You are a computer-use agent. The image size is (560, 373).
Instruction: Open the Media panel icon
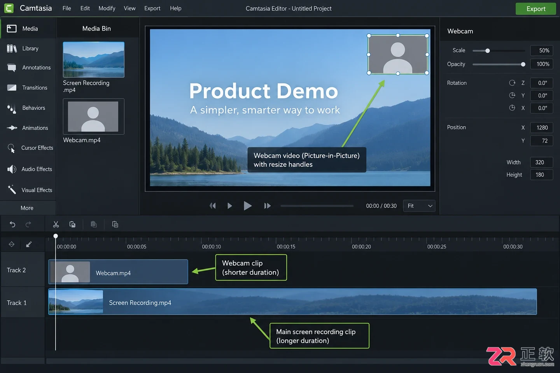12,28
